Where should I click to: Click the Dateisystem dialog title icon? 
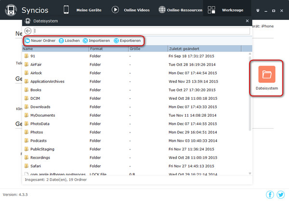click(27, 21)
